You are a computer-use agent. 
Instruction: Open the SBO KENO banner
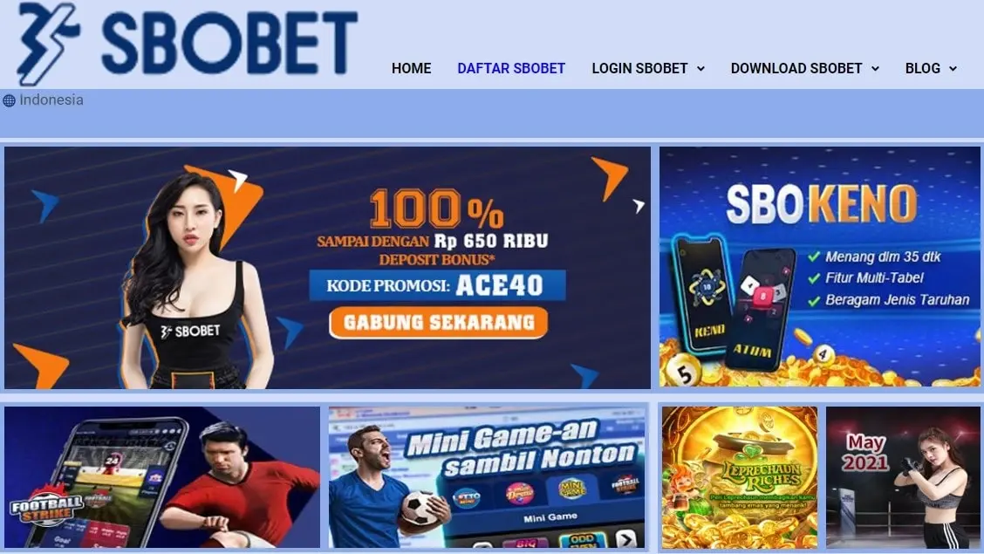pos(820,267)
